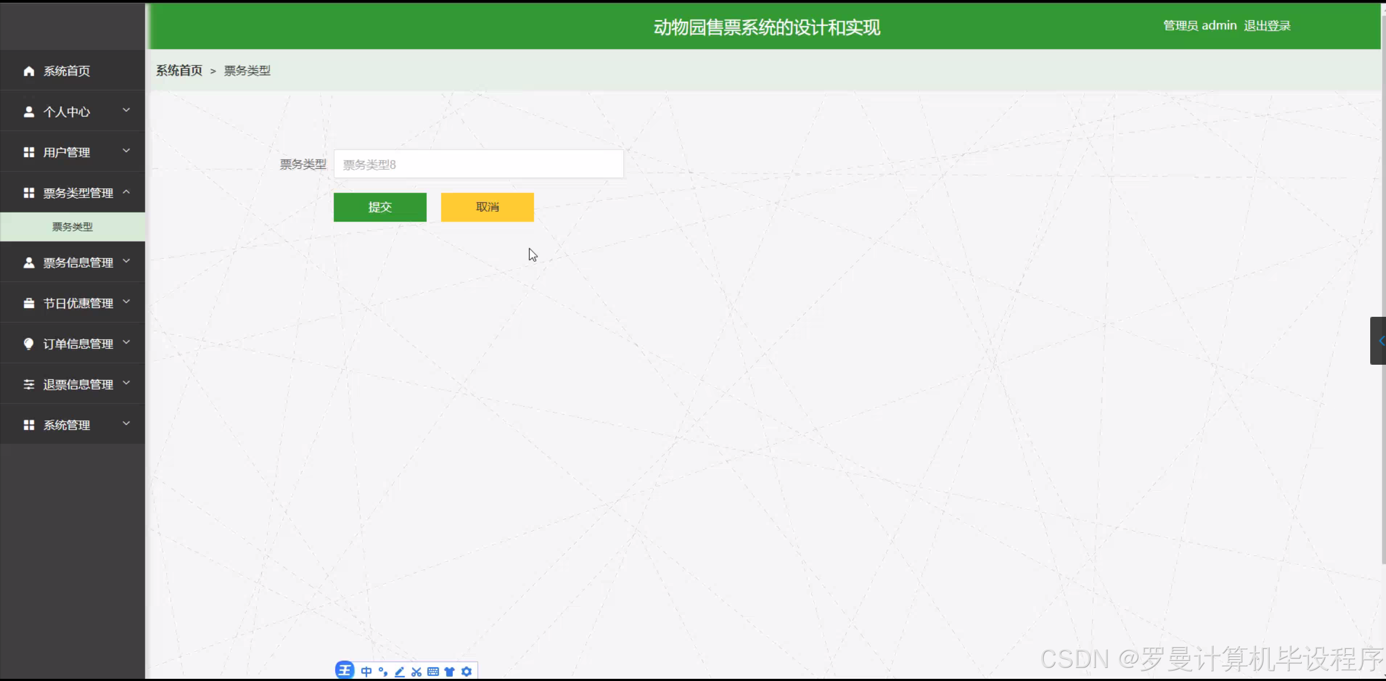Click the person icon beside 个人中心

[x=29, y=112]
